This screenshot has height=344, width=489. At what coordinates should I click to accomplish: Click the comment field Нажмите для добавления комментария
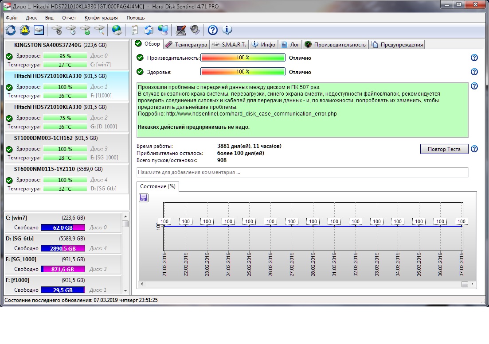point(302,172)
